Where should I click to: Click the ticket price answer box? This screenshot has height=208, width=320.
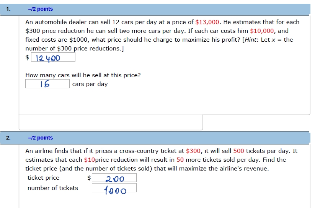coord(114,178)
